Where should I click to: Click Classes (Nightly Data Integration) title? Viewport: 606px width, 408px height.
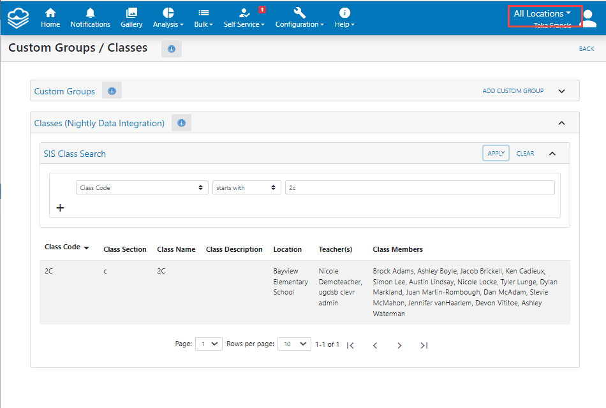(100, 123)
